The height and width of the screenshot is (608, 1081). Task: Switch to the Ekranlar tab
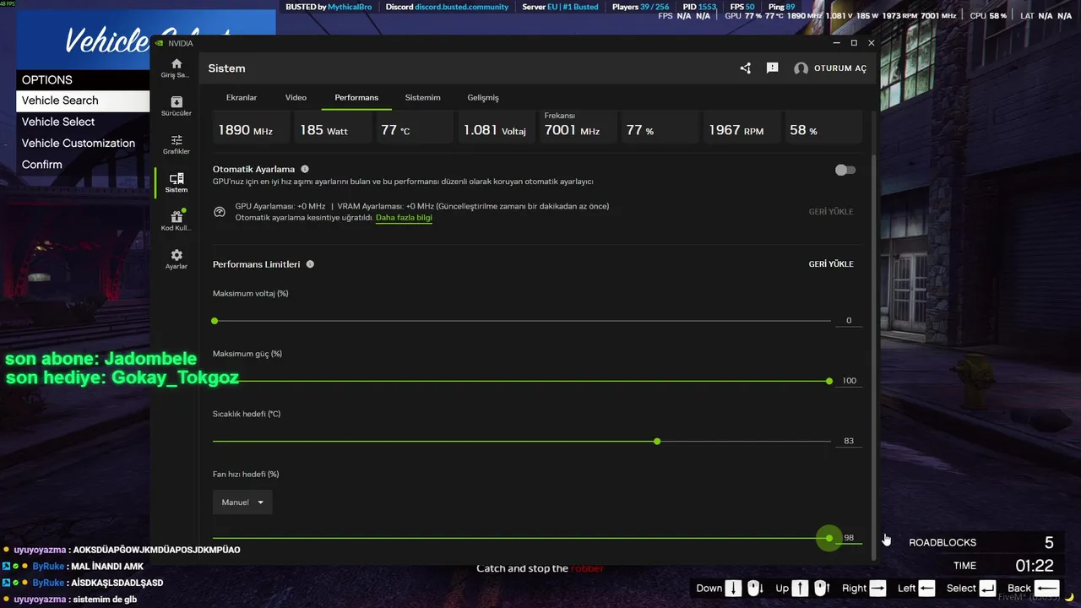tap(242, 98)
